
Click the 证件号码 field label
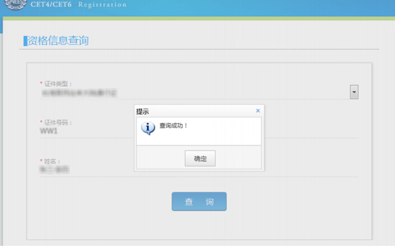[58, 122]
